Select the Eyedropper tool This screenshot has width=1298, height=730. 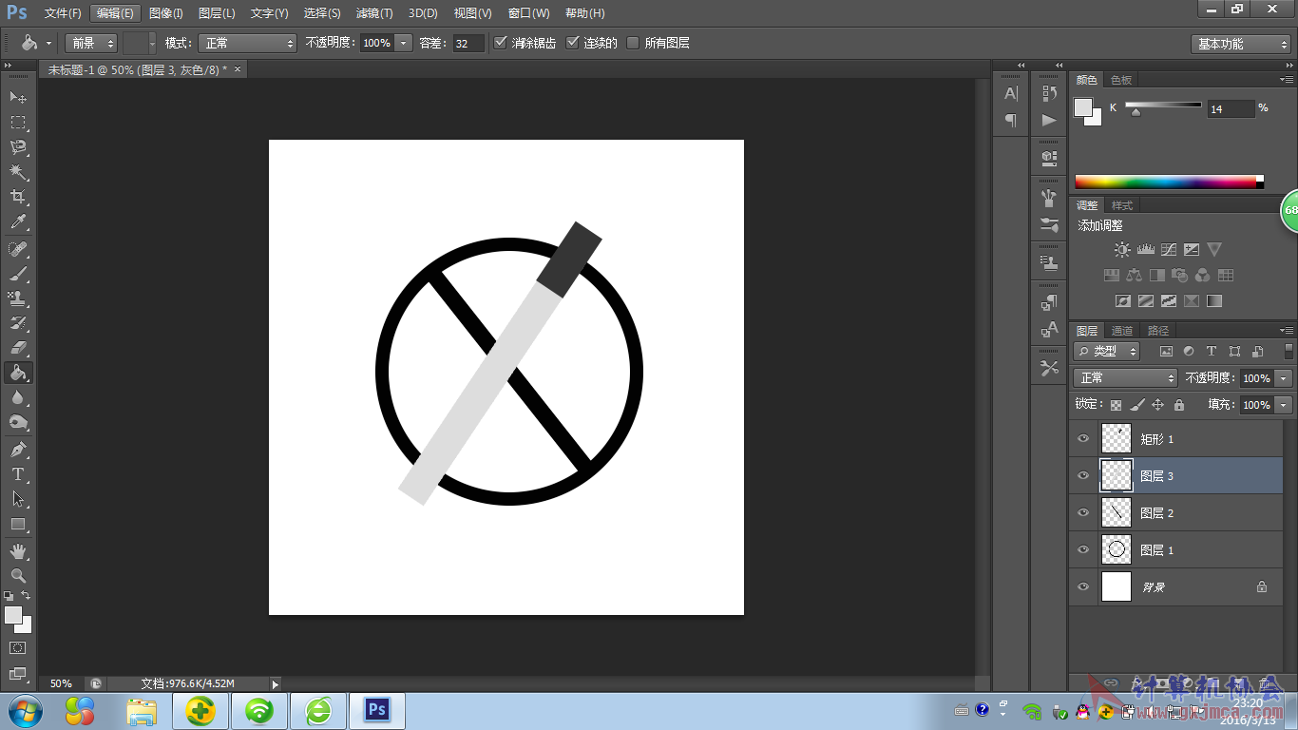[18, 222]
